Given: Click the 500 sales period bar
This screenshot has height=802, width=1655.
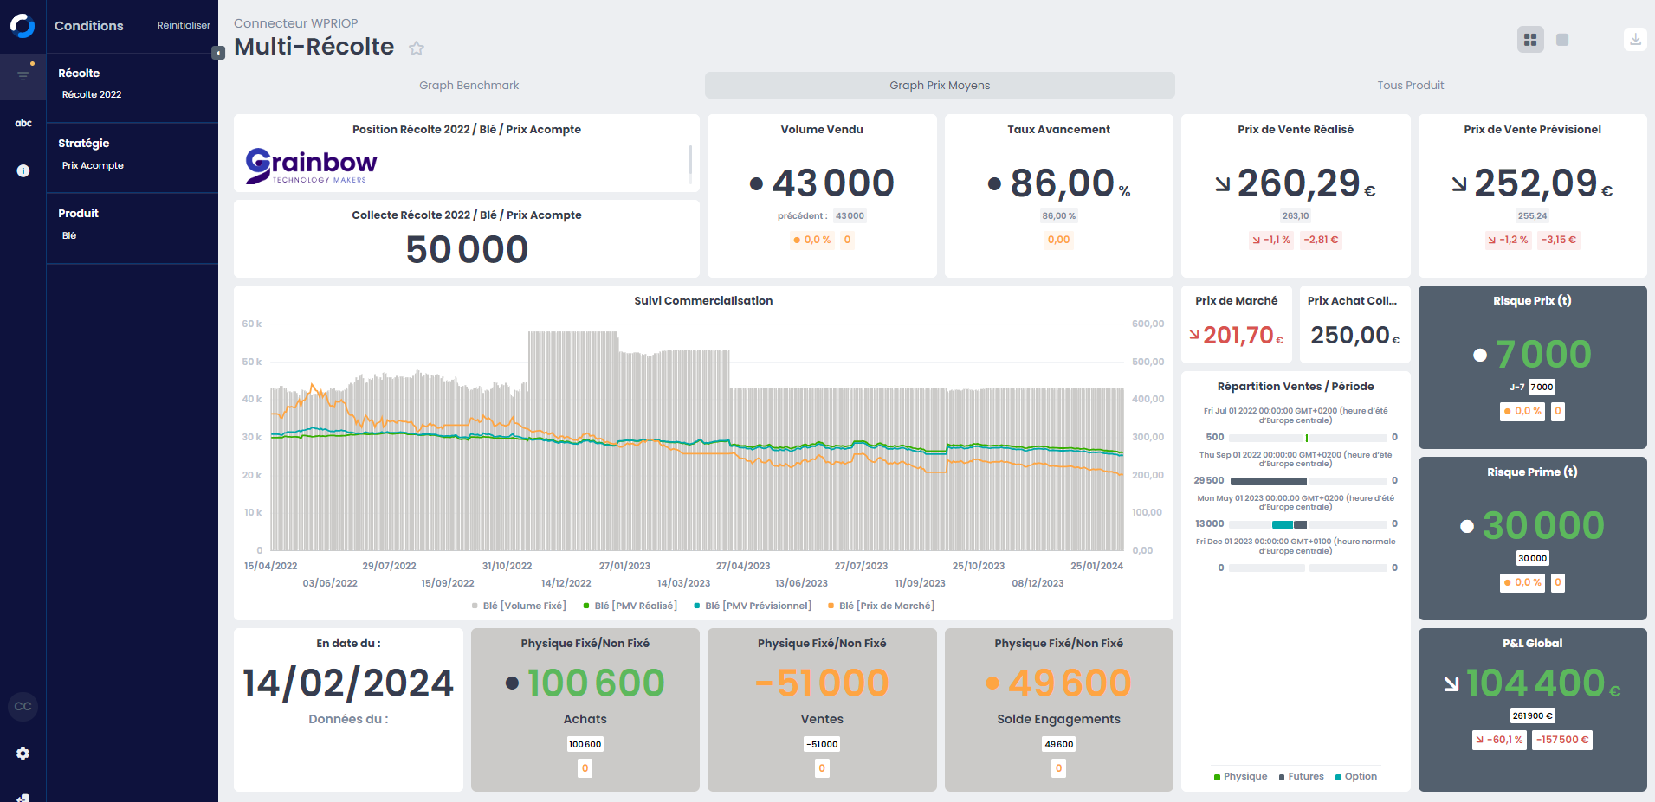Looking at the screenshot, I should point(1308,438).
